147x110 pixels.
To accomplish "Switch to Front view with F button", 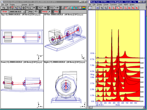I will (x=9, y=9).
